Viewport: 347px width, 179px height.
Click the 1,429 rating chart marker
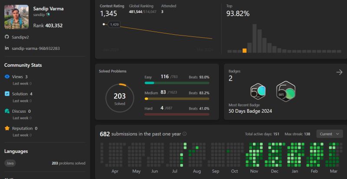[x=104, y=24]
